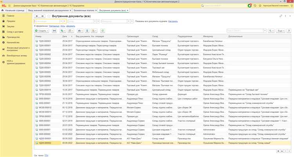Click the home icon on Начальная страница

4,11
